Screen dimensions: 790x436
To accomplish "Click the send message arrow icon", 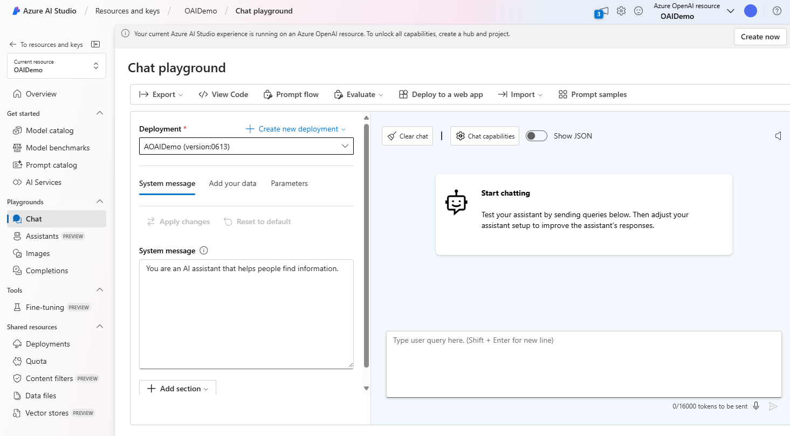I will click(x=773, y=406).
